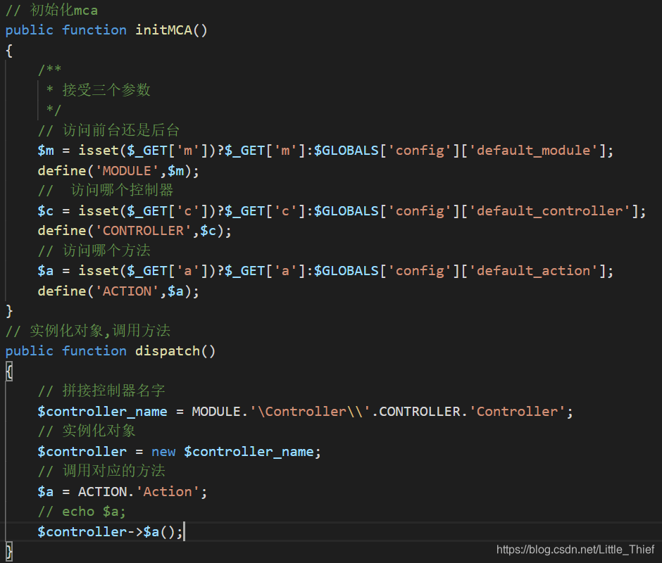Click the keyword new before $controller_name
Screen dimensions: 662x563
tap(163, 452)
